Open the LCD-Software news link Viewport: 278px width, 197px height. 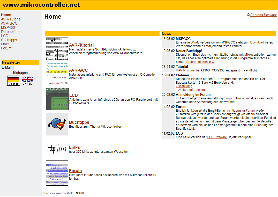217,137
